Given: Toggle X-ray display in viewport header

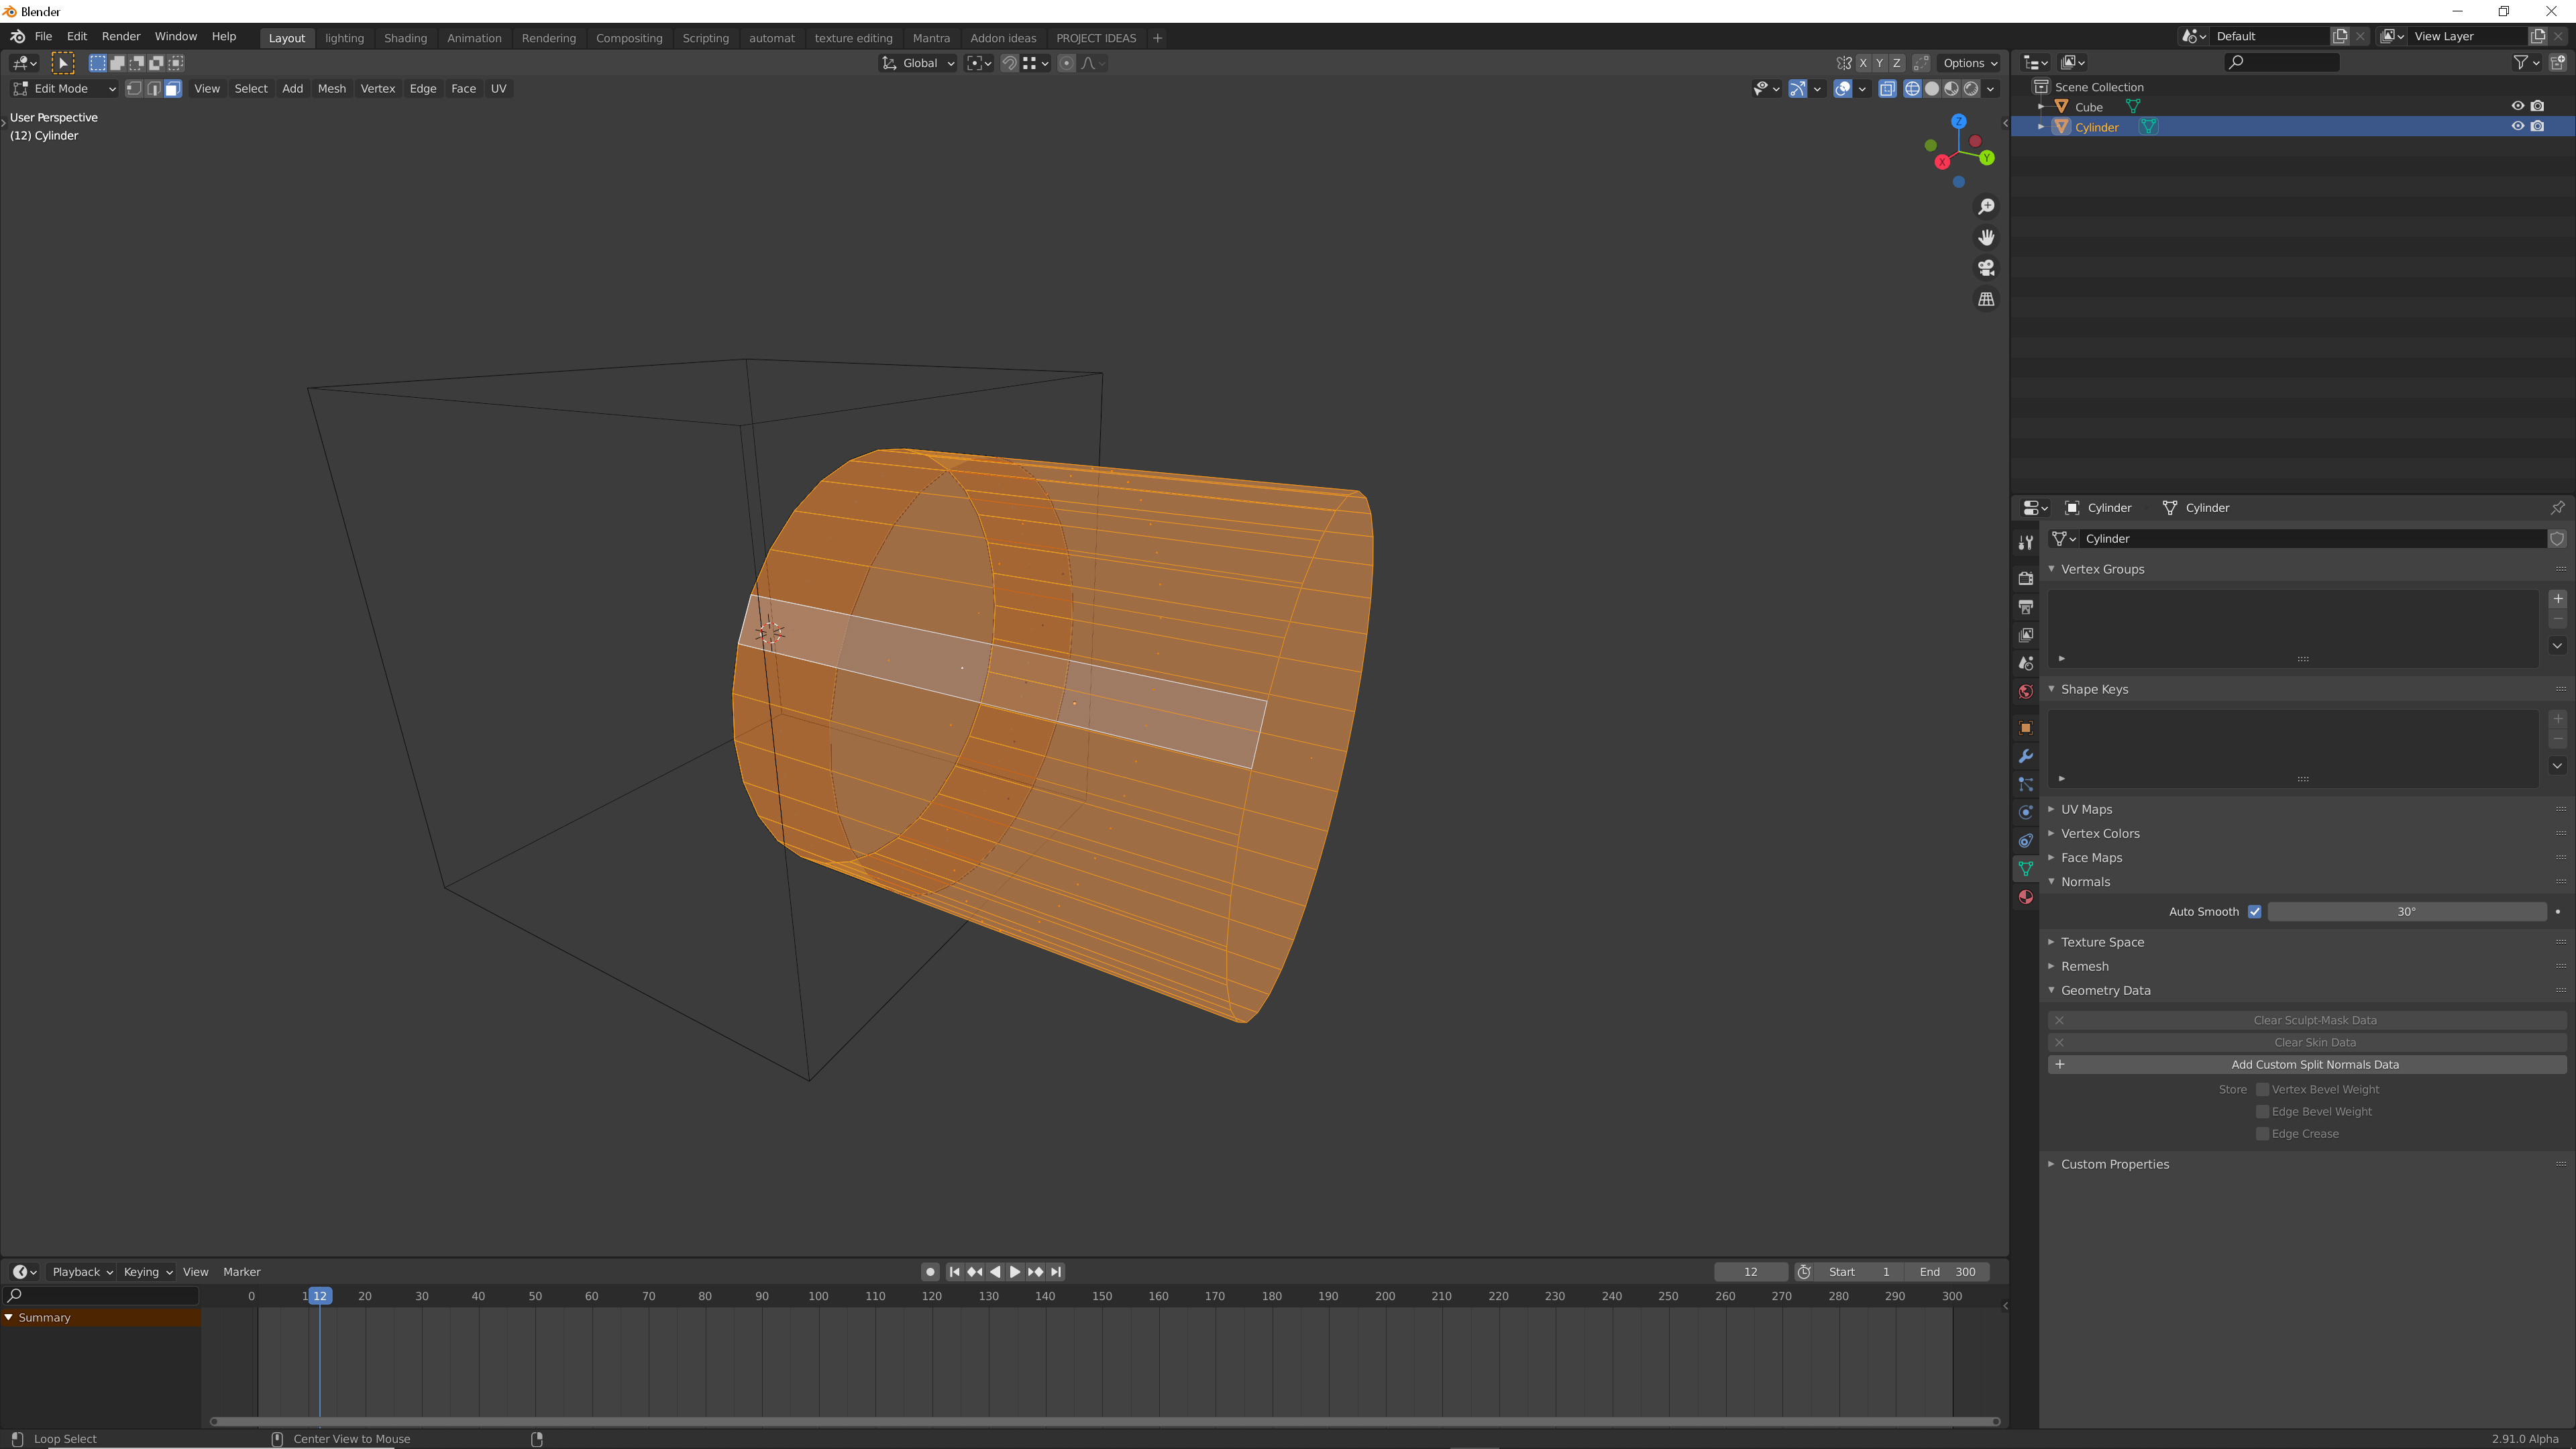Looking at the screenshot, I should click(x=1887, y=89).
